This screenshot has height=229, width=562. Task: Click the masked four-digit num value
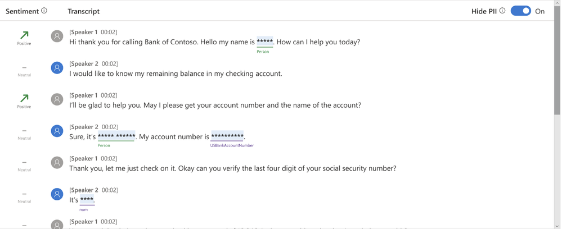pyautogui.click(x=87, y=200)
